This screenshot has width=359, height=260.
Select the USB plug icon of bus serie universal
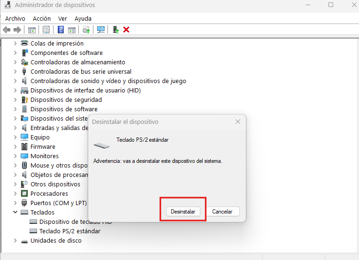(x=24, y=71)
